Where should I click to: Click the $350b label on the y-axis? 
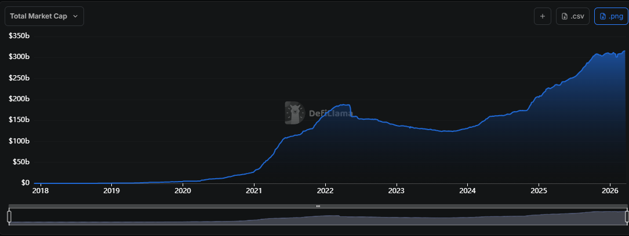19,36
